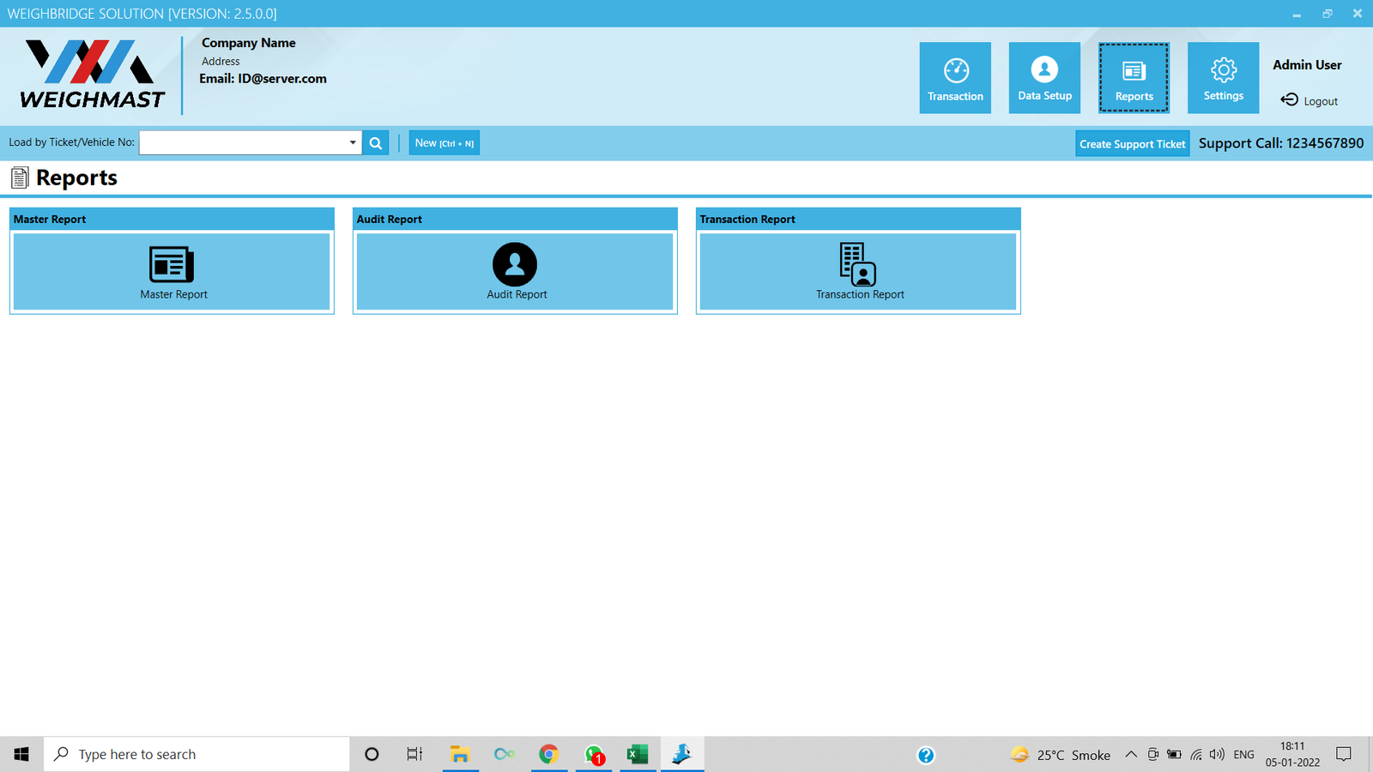
Task: Open Excel from the taskbar
Action: pyautogui.click(x=637, y=755)
